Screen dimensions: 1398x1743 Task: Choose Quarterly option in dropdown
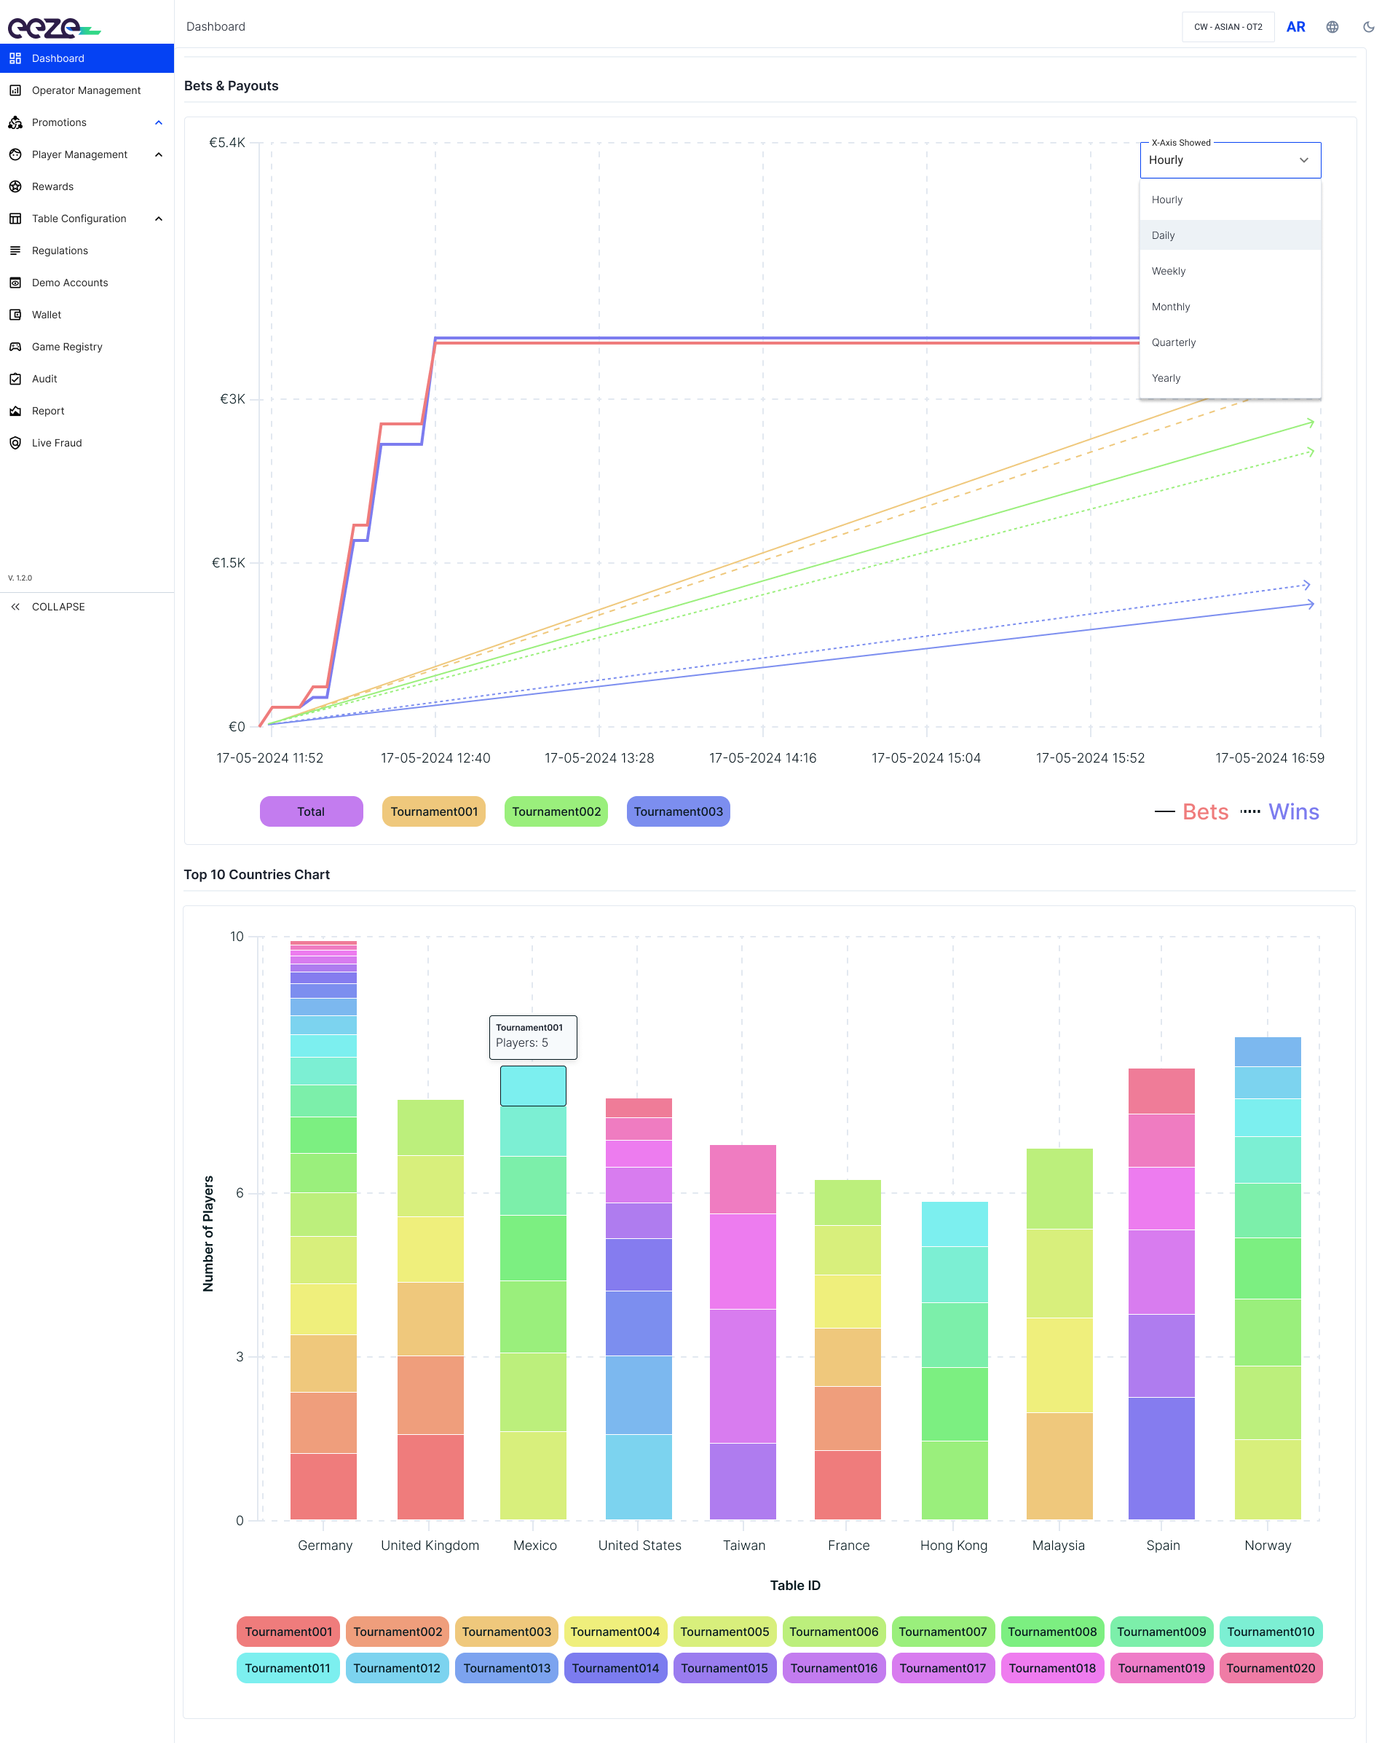1230,343
